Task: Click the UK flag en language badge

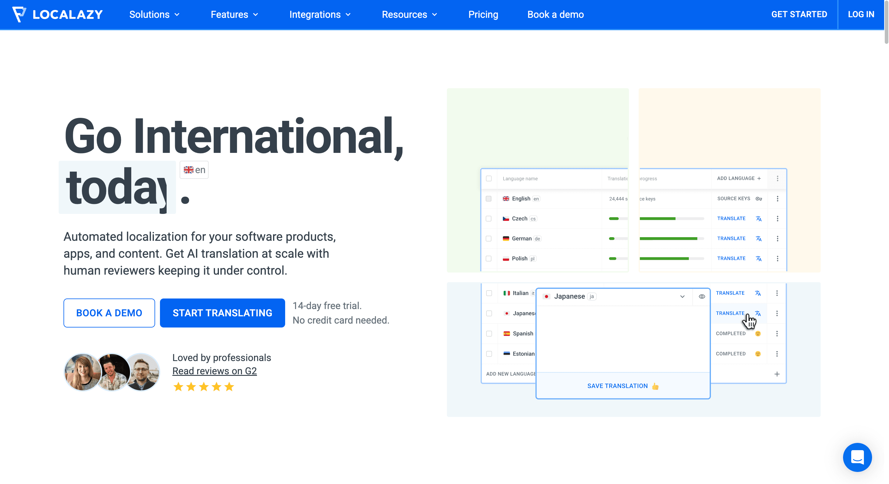Action: tap(194, 170)
